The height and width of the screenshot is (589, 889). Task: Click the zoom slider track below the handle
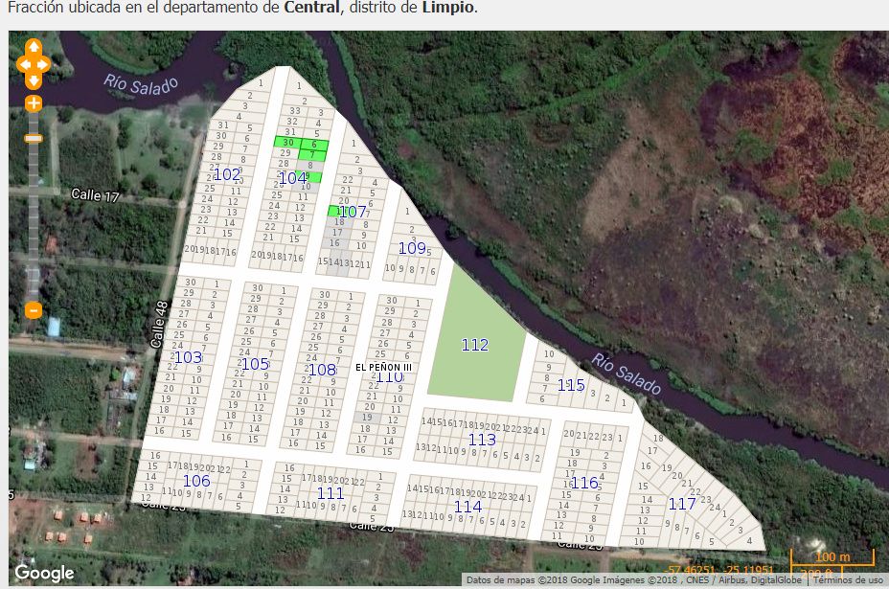pos(34,221)
